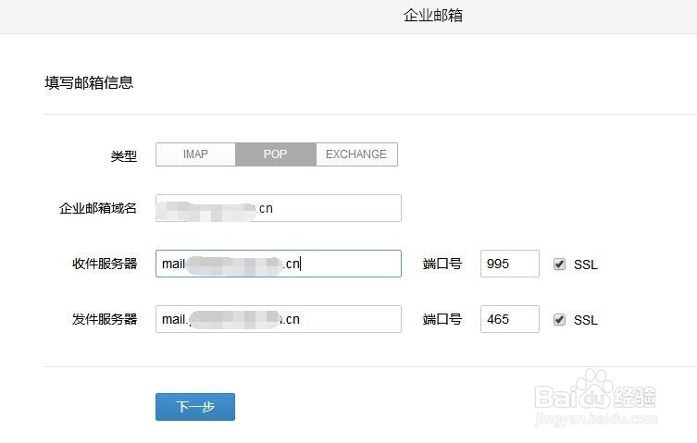Switch mailbox type to IMAP
Image resolution: width=697 pixels, height=443 pixels.
point(195,154)
